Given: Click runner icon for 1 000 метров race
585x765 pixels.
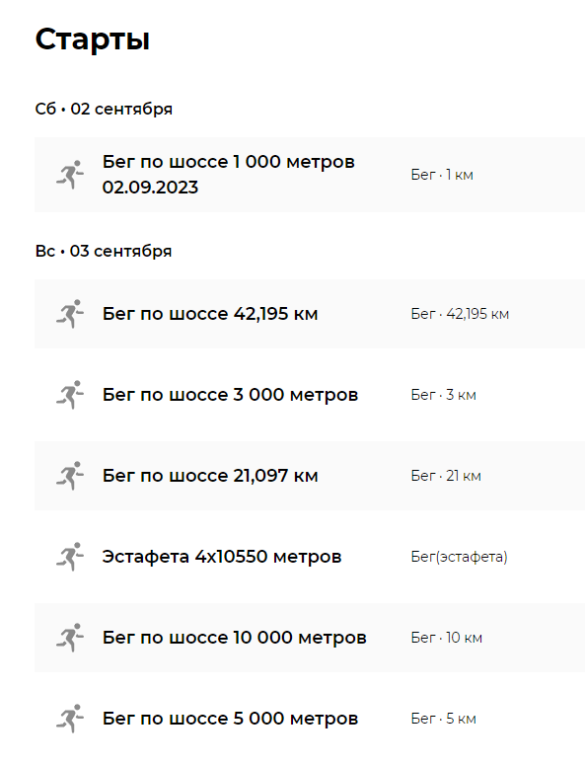Looking at the screenshot, I should click(x=70, y=174).
